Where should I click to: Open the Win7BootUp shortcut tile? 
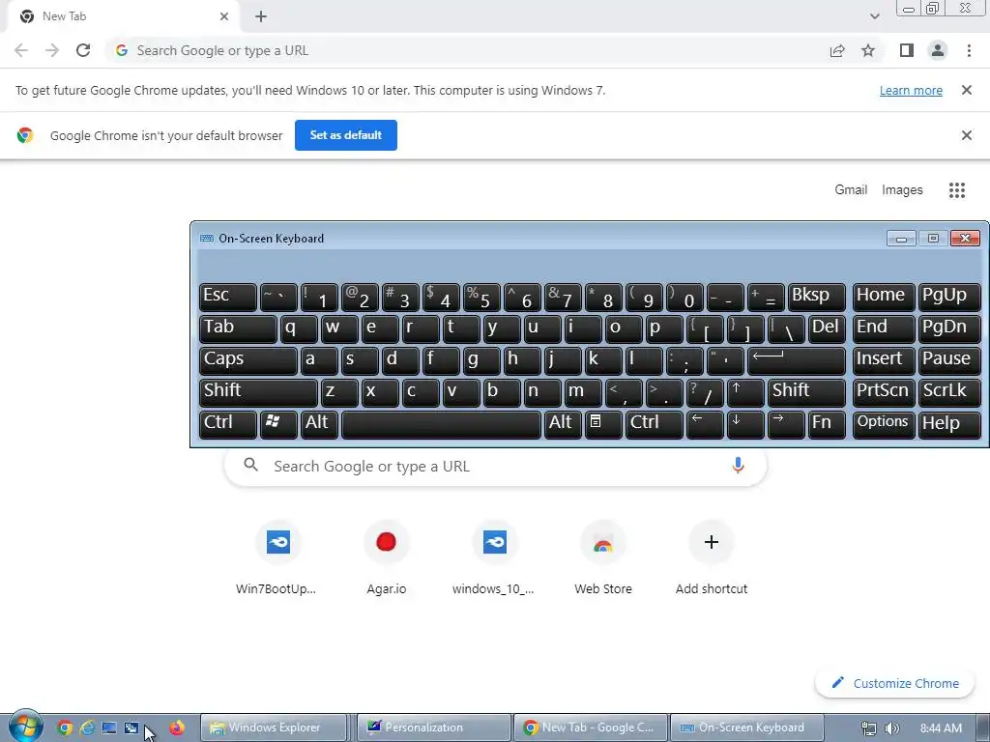coord(277,557)
